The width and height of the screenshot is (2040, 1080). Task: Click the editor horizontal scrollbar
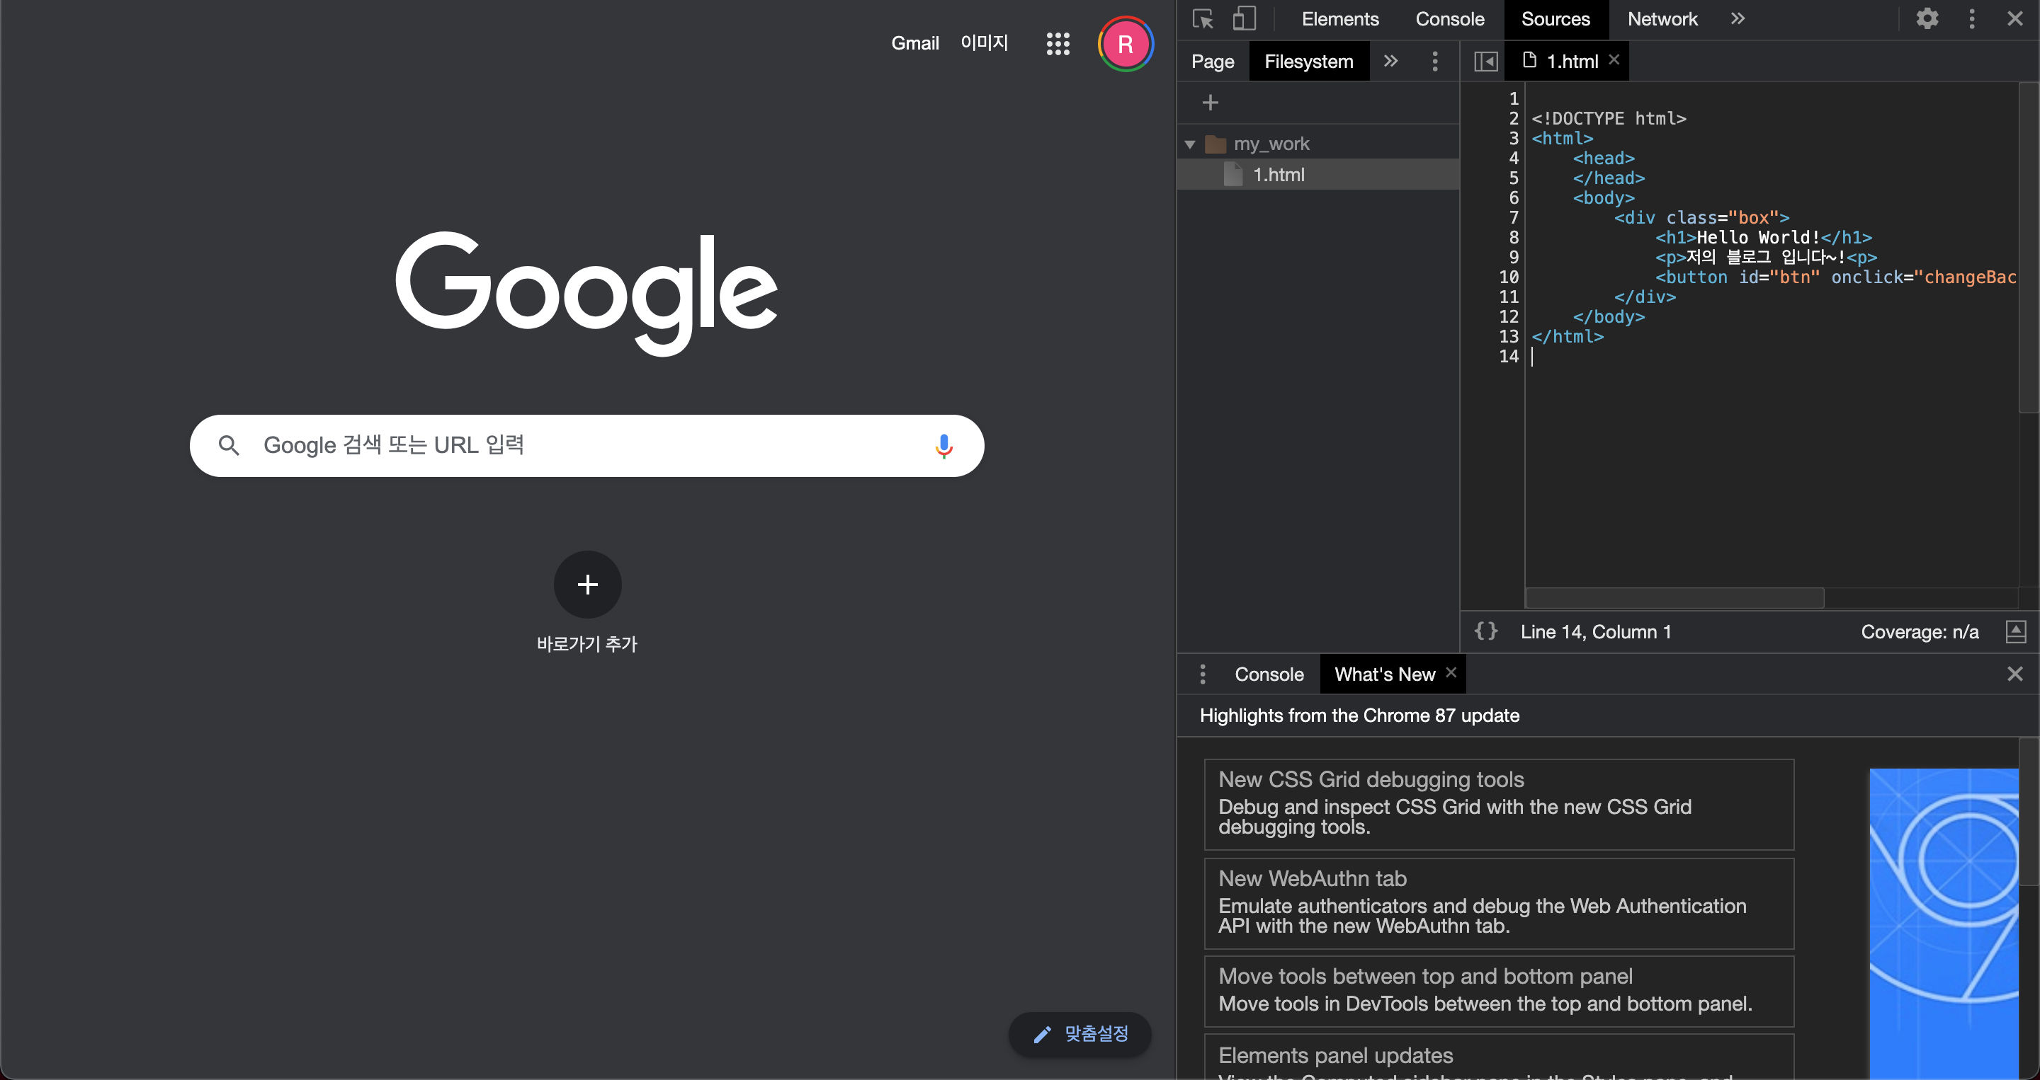tap(1674, 597)
